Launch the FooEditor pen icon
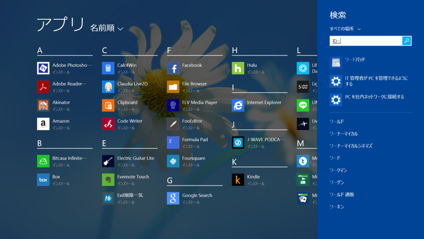The width and height of the screenshot is (424, 239). click(x=173, y=124)
